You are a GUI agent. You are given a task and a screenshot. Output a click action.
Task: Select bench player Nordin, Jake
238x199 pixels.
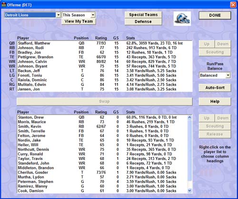102,140
